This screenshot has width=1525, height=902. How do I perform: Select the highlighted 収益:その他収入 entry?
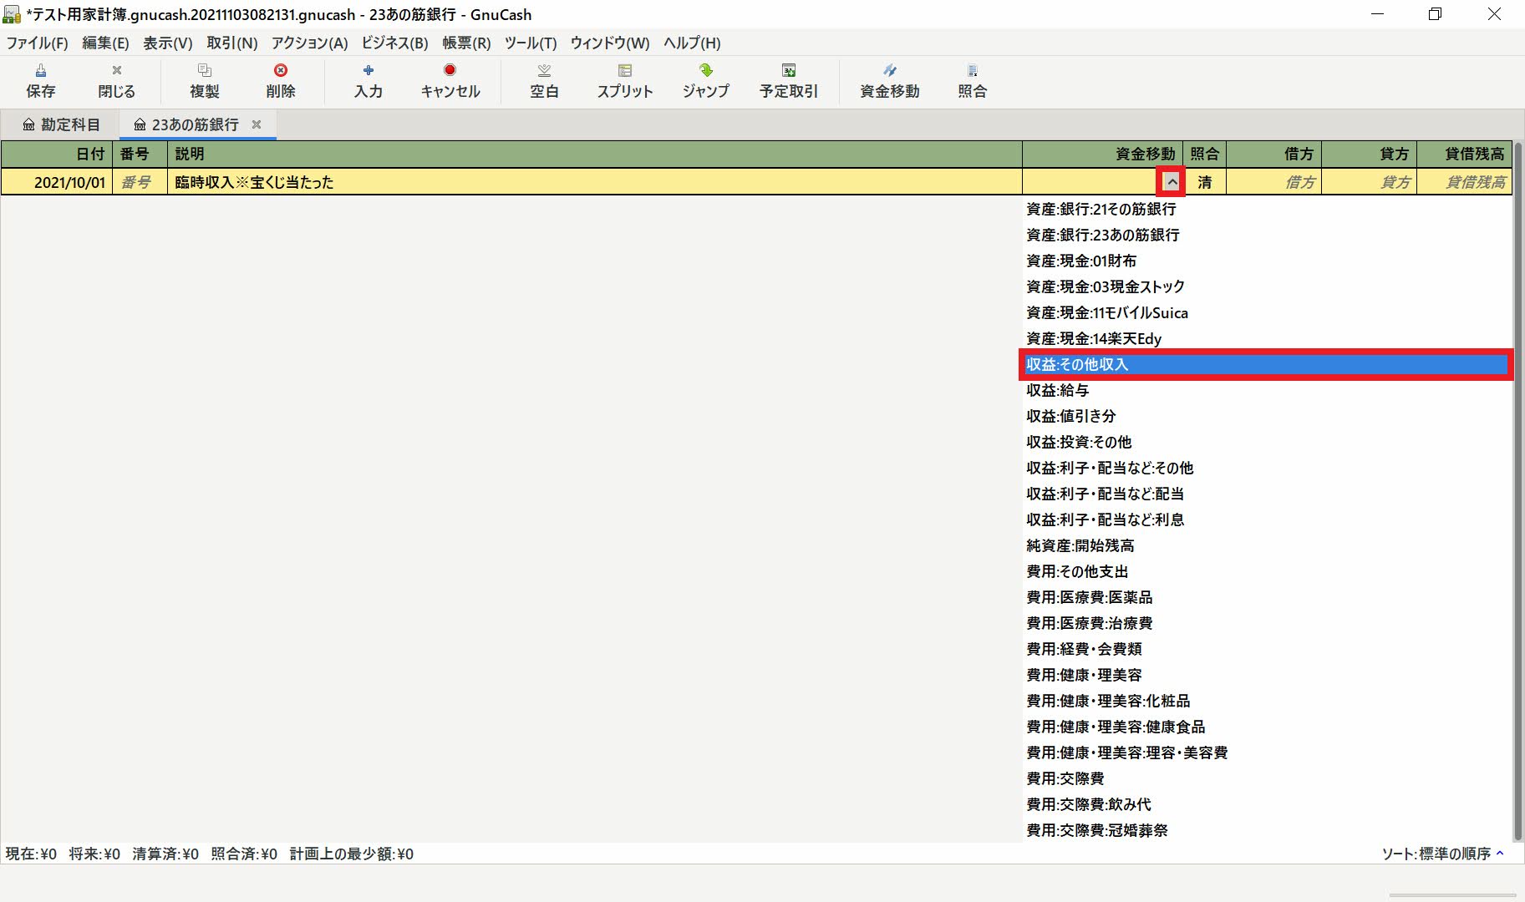coord(1267,364)
